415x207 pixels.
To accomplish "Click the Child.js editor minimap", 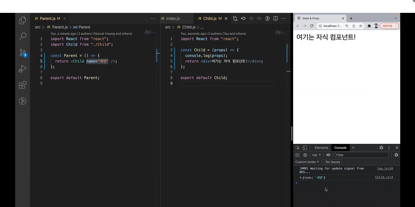I will 281,33.
